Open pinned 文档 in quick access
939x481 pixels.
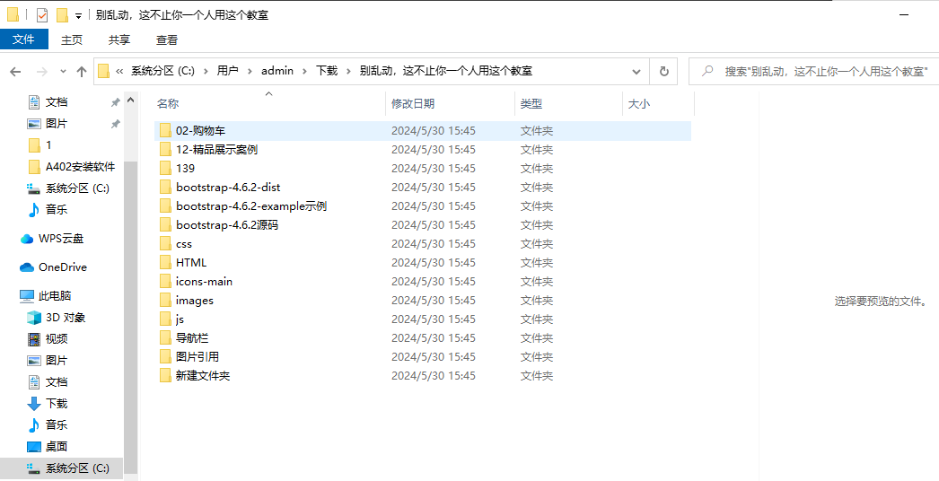coord(57,102)
